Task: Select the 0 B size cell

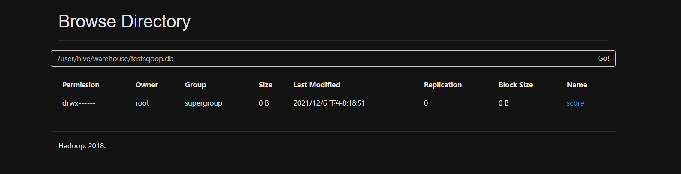Action: [264, 103]
